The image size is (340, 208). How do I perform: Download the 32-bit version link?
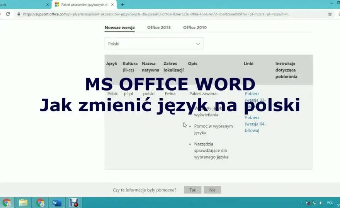point(255,100)
